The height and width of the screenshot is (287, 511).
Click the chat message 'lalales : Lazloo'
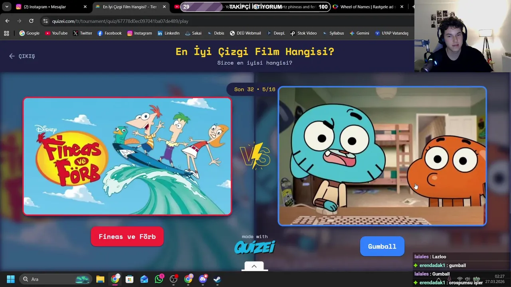(430, 257)
